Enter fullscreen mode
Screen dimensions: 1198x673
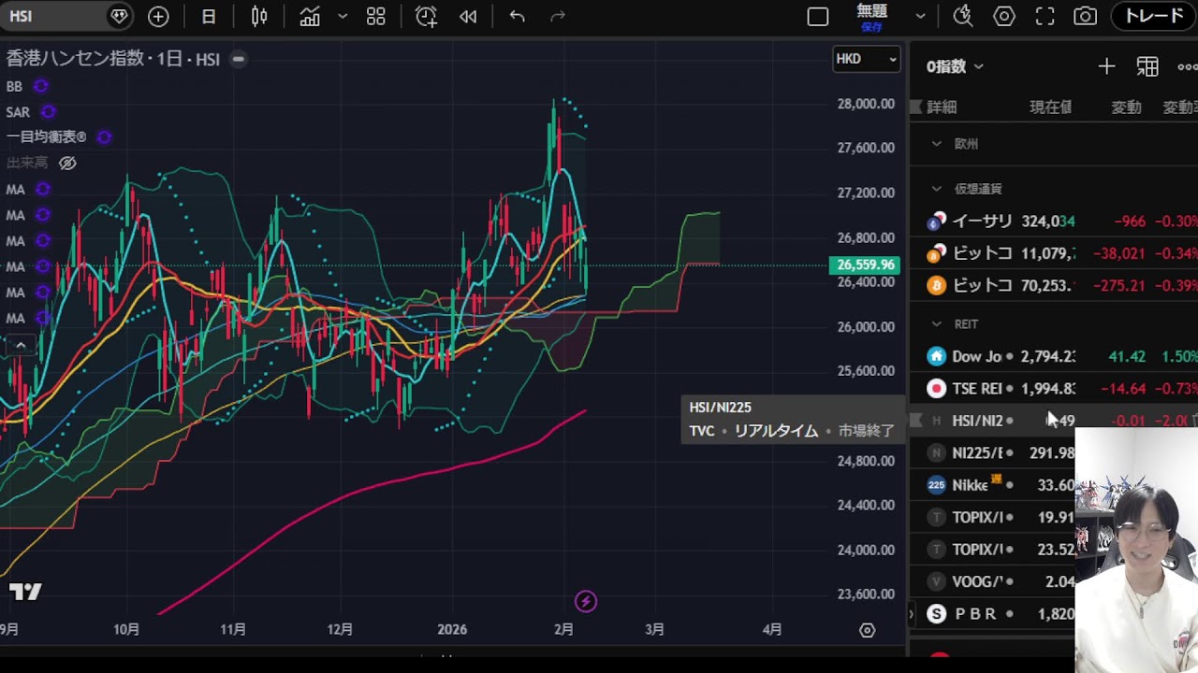tap(1045, 17)
